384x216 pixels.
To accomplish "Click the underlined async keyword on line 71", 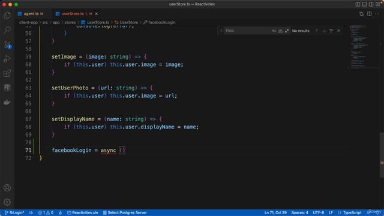I will pyautogui.click(x=108, y=151).
